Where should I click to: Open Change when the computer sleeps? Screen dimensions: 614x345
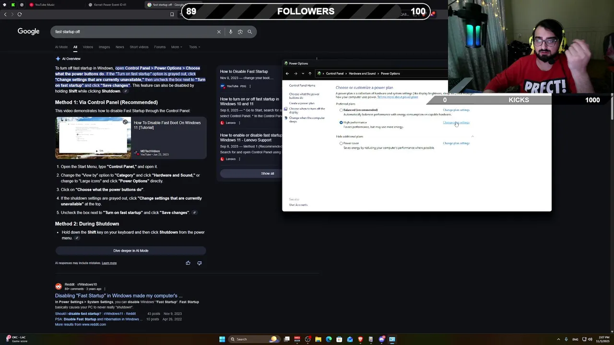[x=307, y=120]
